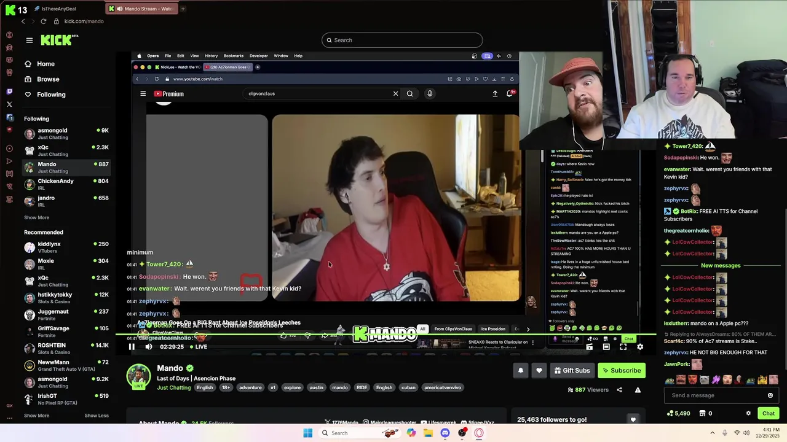Share the Mando stream
Viewport: 787px width, 442px height.
pos(619,390)
